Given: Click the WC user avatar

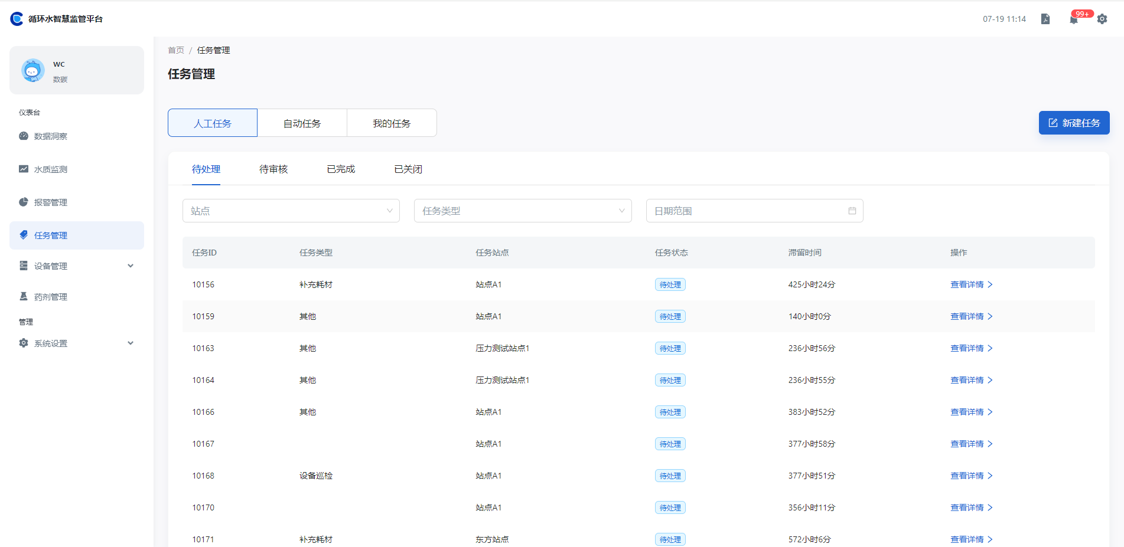Looking at the screenshot, I should (x=33, y=70).
